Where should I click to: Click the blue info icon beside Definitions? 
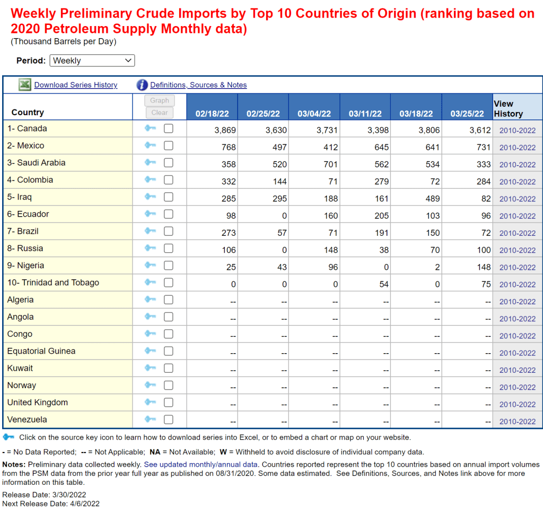coord(142,85)
